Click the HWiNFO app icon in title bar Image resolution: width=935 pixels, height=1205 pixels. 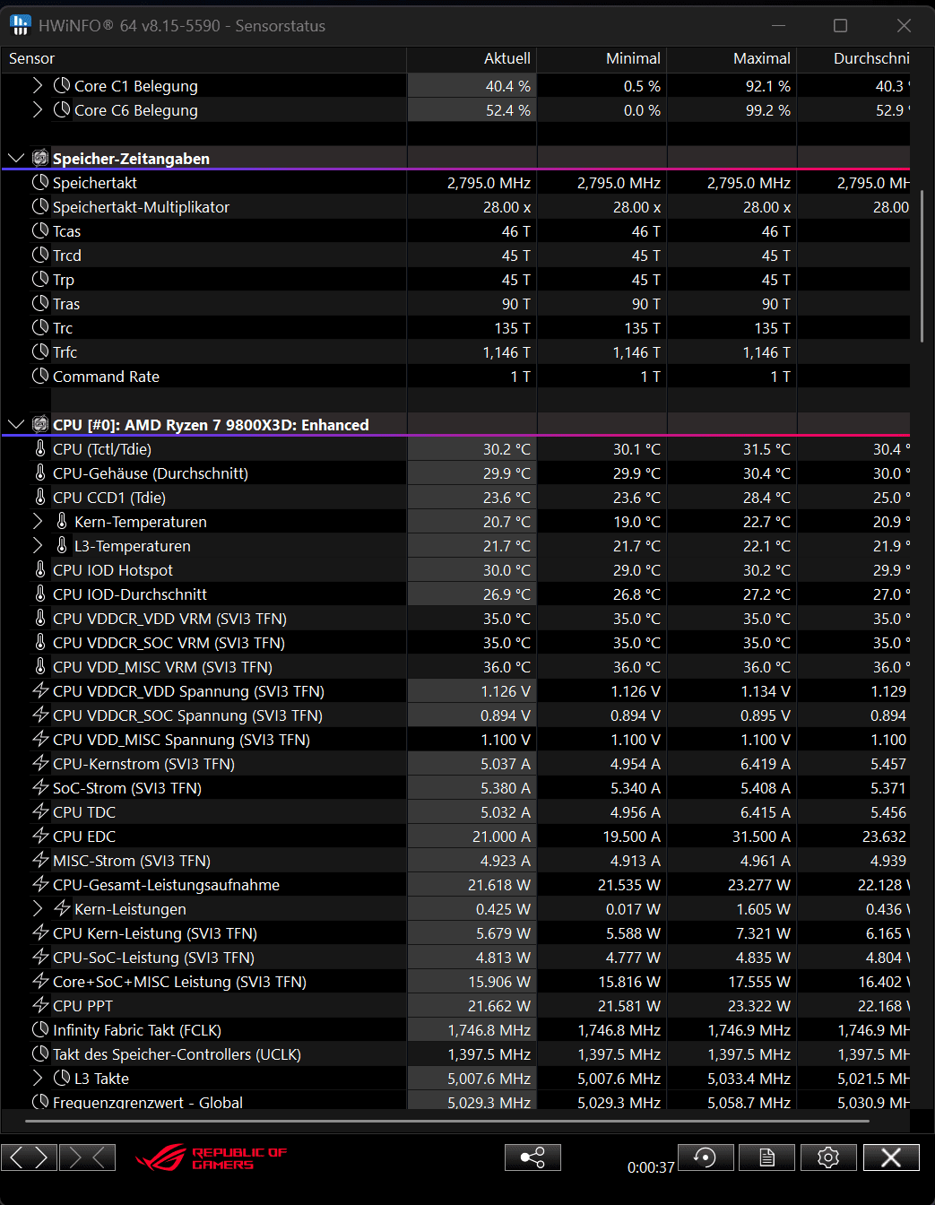(x=20, y=25)
